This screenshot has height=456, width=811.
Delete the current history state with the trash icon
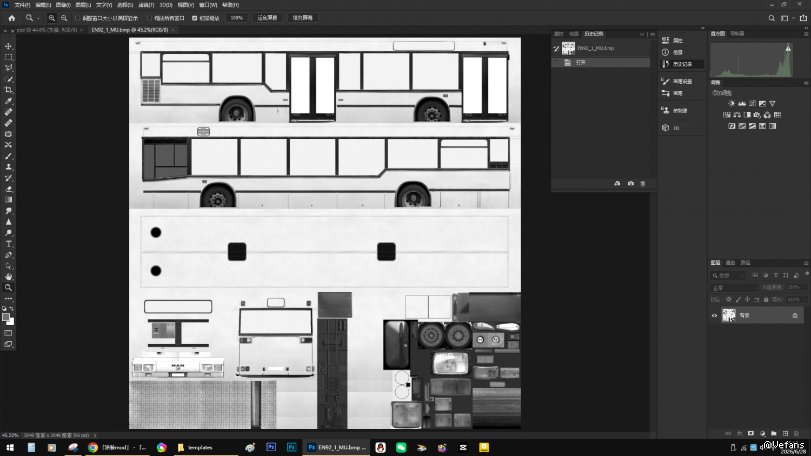click(x=643, y=184)
